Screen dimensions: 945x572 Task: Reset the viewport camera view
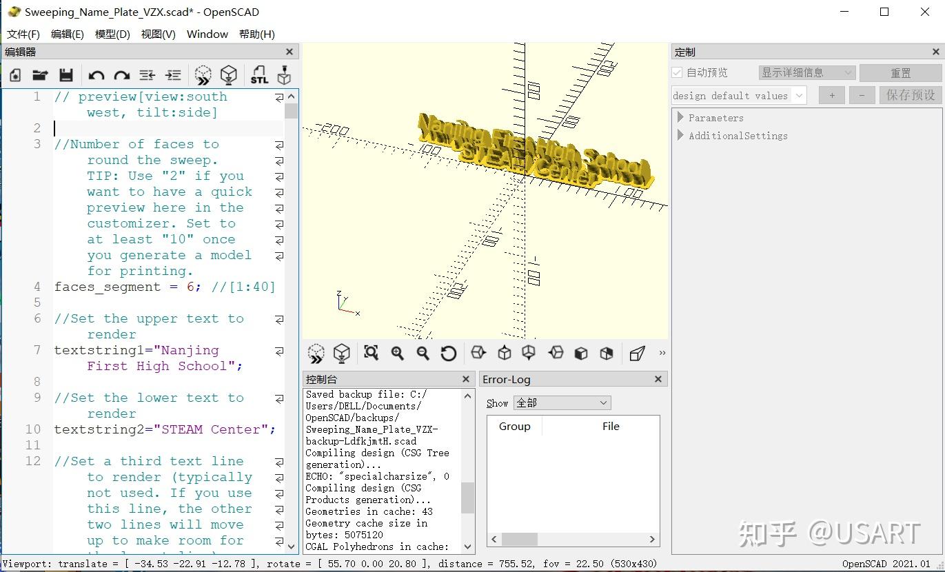point(449,353)
